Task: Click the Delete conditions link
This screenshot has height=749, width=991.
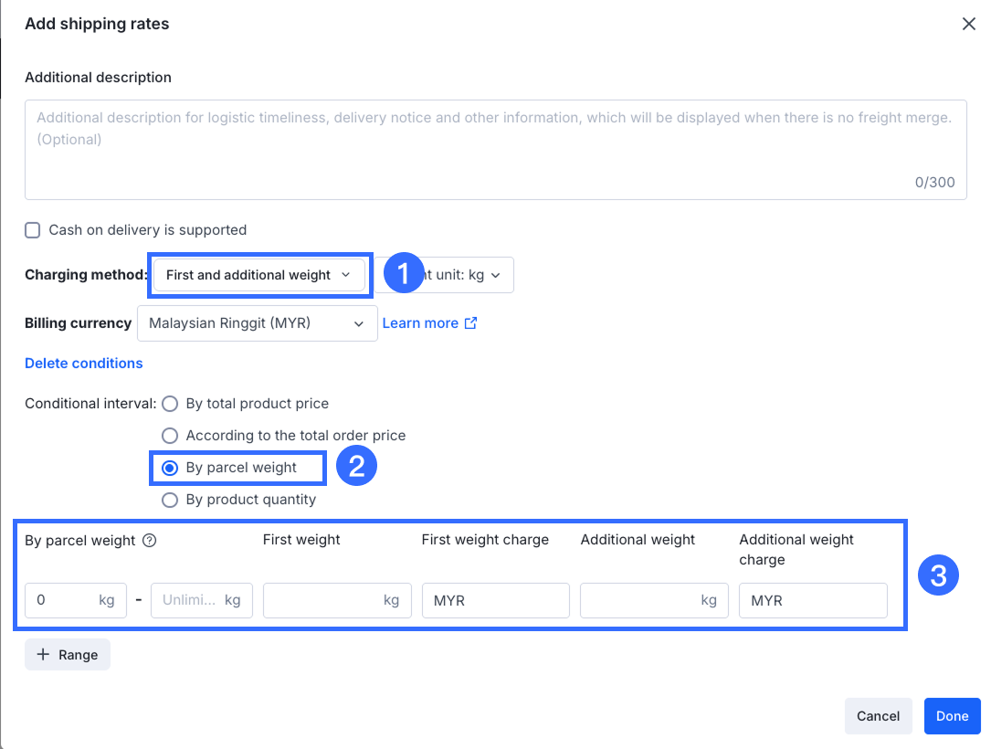Action: pyautogui.click(x=84, y=364)
